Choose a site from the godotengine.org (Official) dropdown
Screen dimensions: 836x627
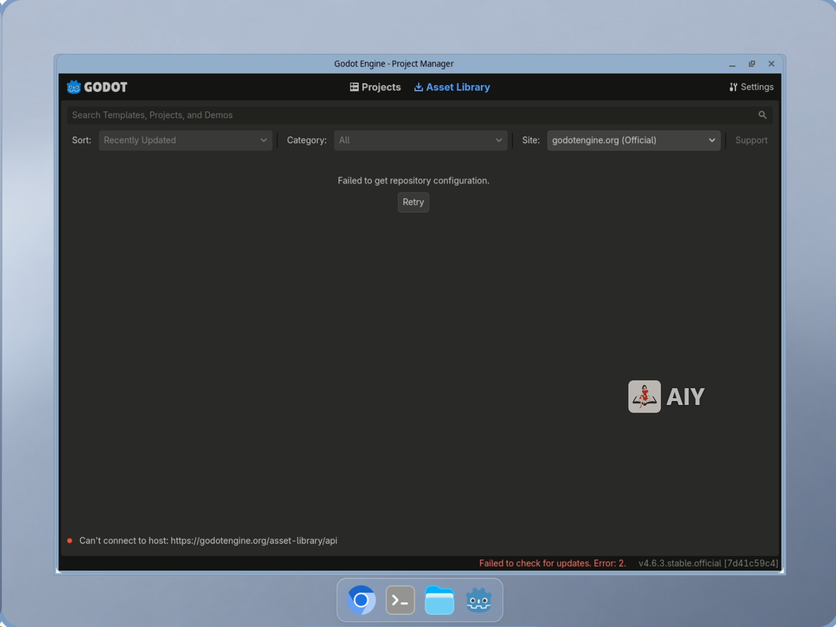(x=633, y=140)
